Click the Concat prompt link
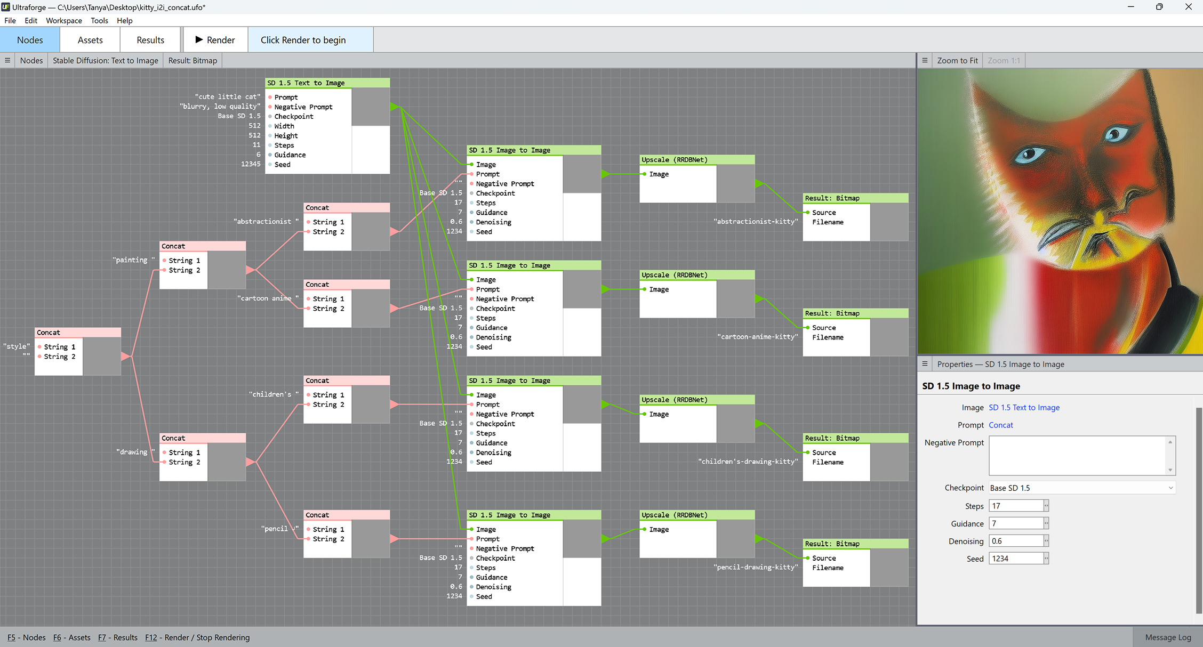1203x647 pixels. tap(1000, 425)
